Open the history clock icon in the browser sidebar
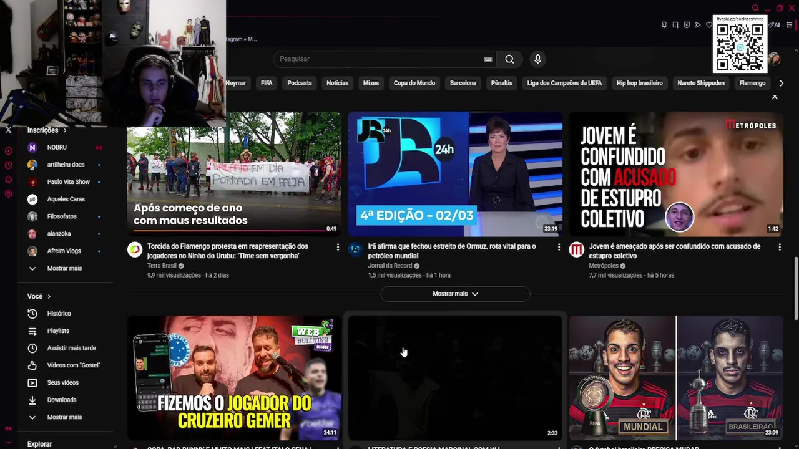The image size is (799, 449). pyautogui.click(x=8, y=165)
